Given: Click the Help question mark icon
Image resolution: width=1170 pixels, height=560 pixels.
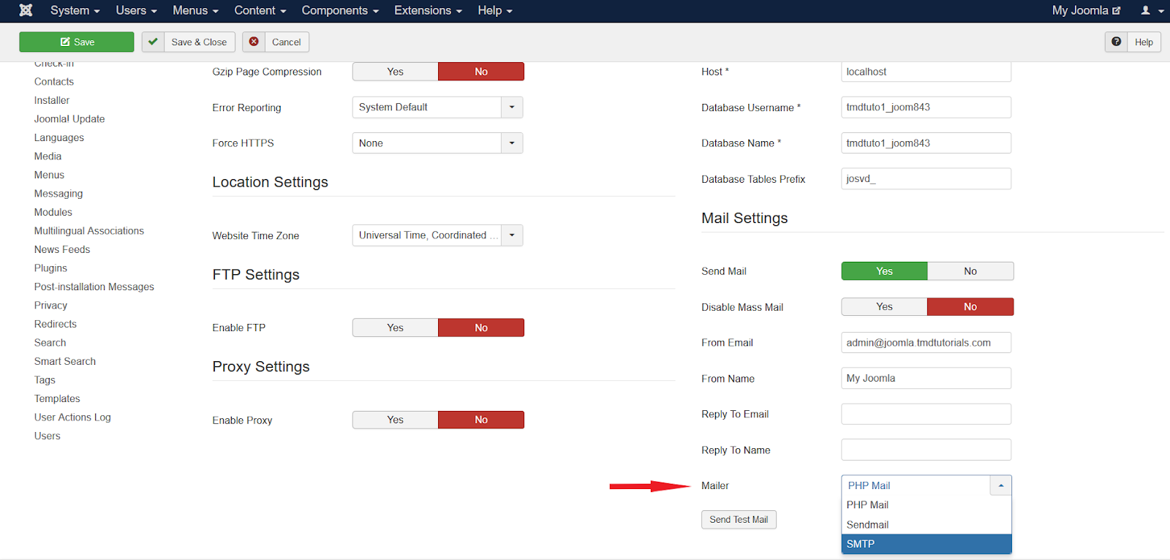Looking at the screenshot, I should [x=1116, y=42].
